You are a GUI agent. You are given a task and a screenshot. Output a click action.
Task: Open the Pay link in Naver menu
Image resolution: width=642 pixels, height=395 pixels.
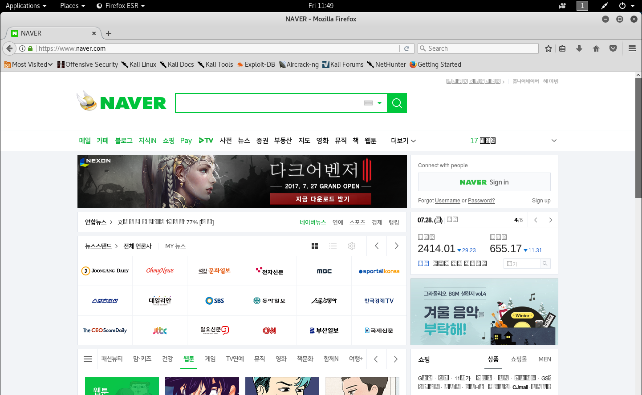click(186, 141)
